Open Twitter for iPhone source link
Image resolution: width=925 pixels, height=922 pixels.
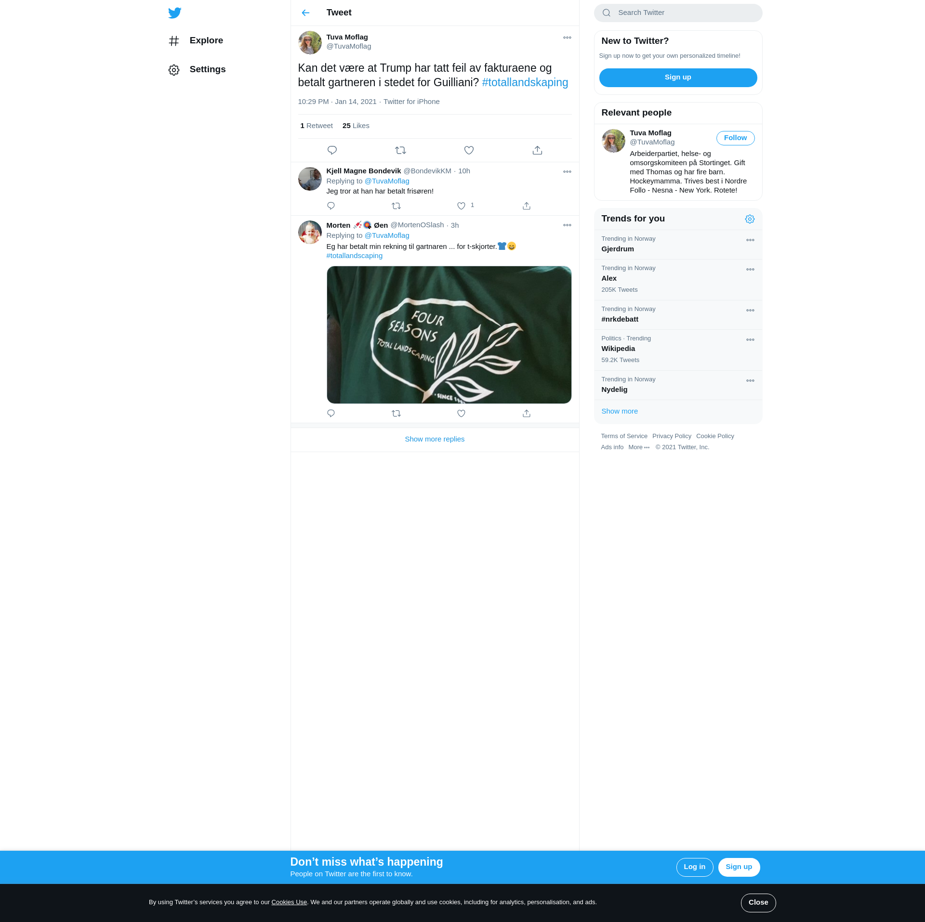coord(411,102)
